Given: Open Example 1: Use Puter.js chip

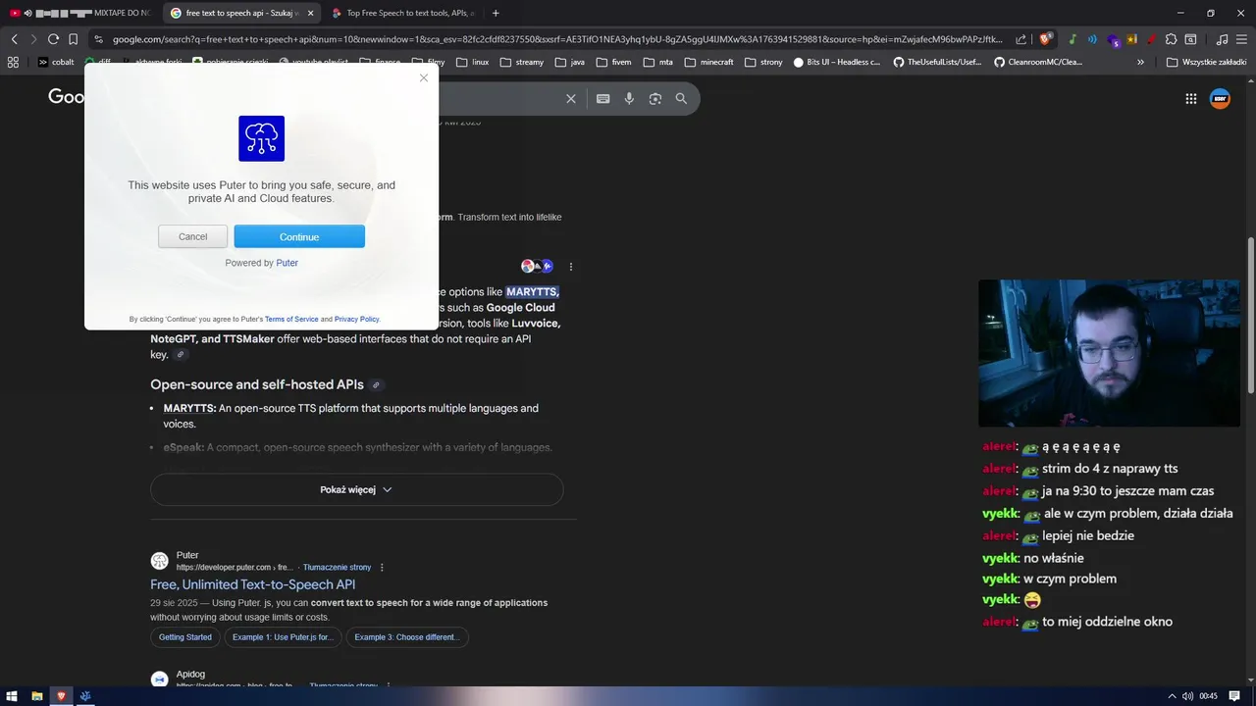Looking at the screenshot, I should tap(283, 637).
